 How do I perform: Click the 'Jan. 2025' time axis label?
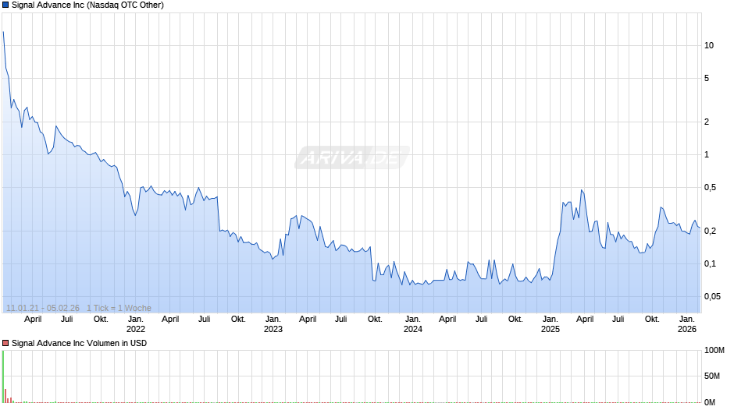click(x=550, y=324)
